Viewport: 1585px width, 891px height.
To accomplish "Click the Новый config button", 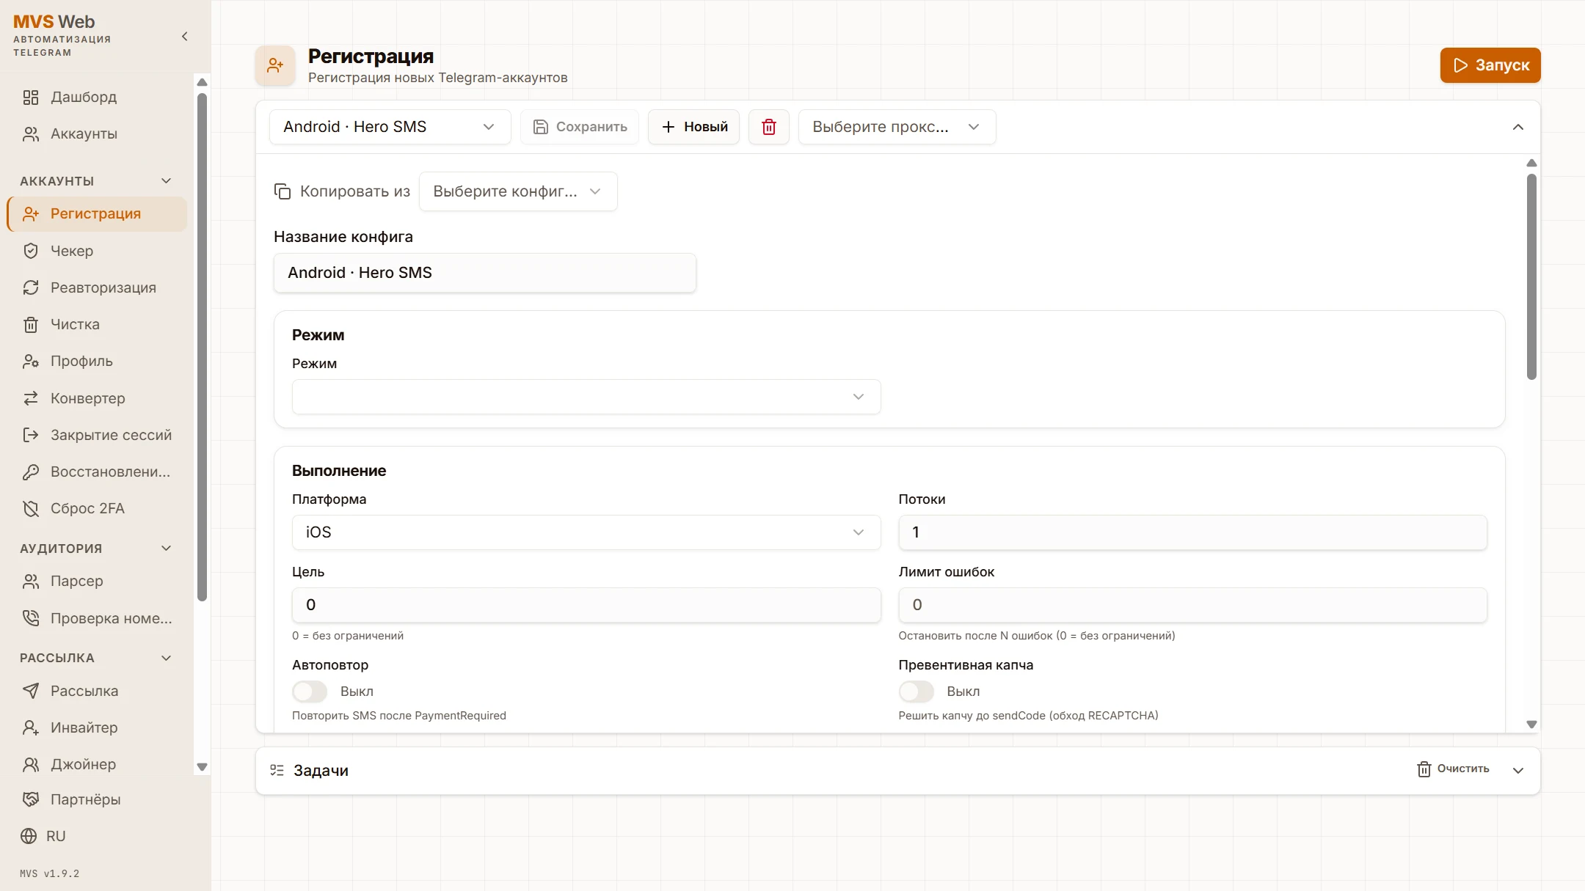I will [693, 127].
